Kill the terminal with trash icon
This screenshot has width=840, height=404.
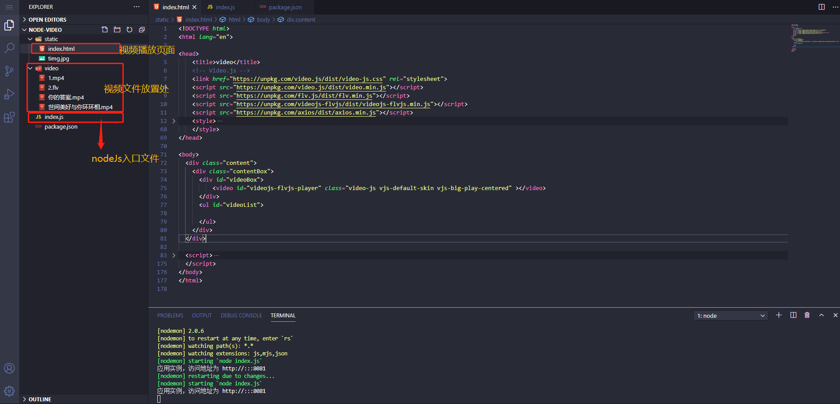point(807,315)
